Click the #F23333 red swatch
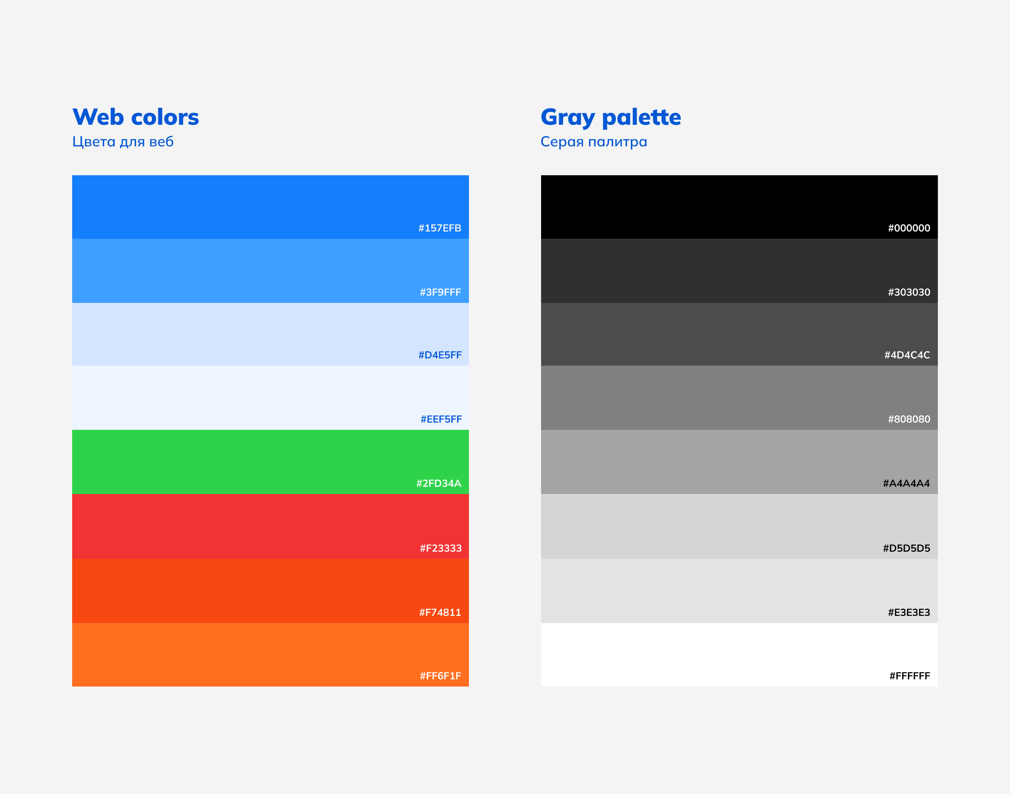This screenshot has height=794, width=1010. pyautogui.click(x=270, y=526)
